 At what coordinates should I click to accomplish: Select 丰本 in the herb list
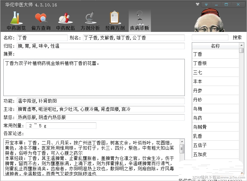(215, 81)
